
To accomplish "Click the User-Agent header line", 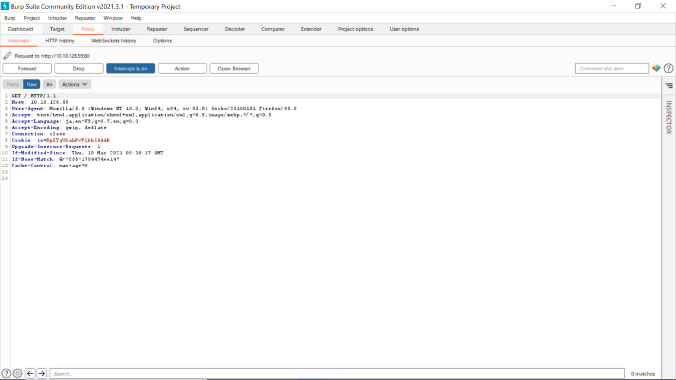I will [154, 108].
